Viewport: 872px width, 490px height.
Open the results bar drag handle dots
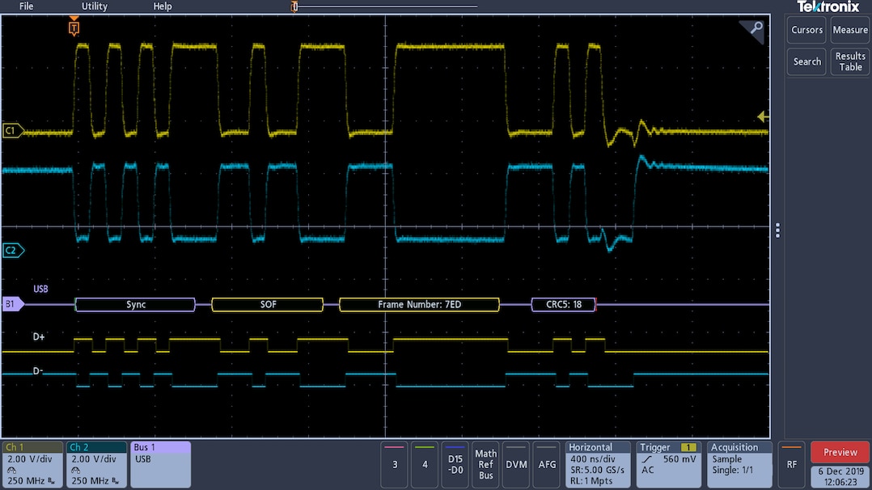tap(777, 230)
